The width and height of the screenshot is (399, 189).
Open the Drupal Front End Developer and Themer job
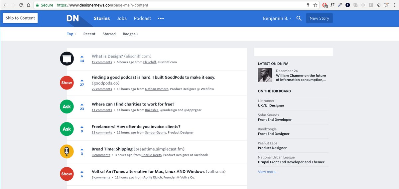[x=291, y=162]
